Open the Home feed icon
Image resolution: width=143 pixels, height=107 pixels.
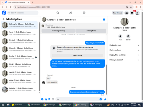tap(57, 13)
